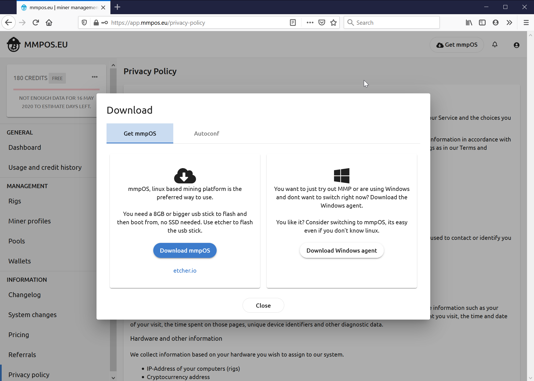The image size is (534, 381).
Task: Open the etcher.io link
Action: click(185, 270)
